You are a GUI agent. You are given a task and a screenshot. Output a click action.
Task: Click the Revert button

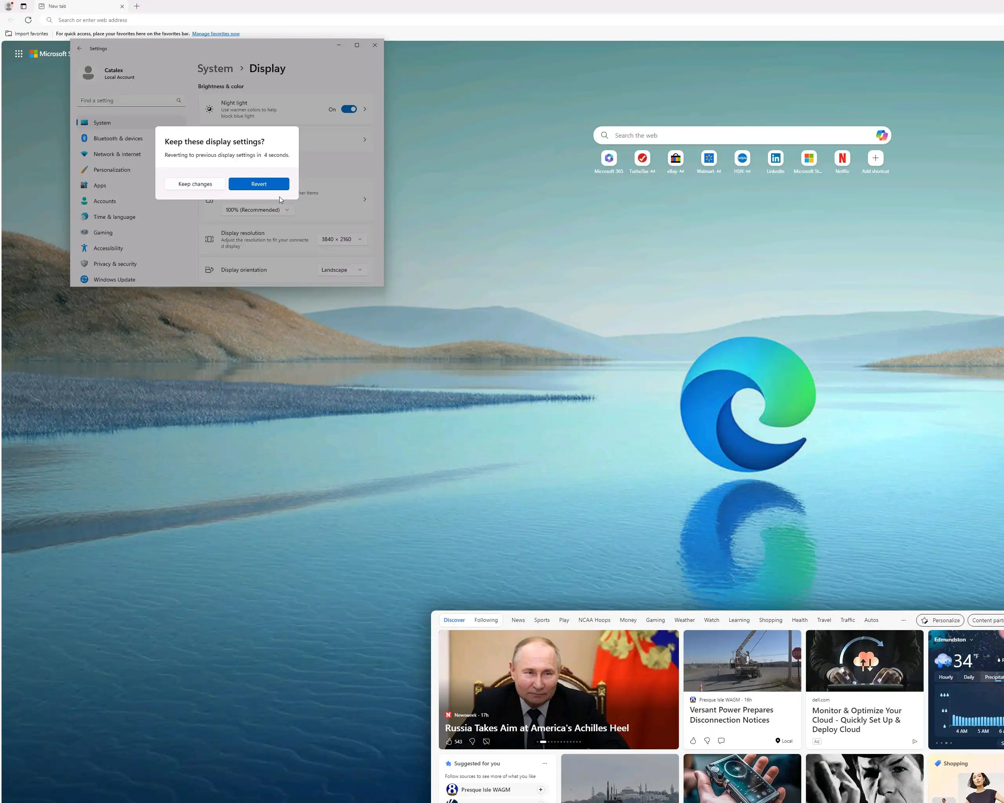click(x=258, y=184)
